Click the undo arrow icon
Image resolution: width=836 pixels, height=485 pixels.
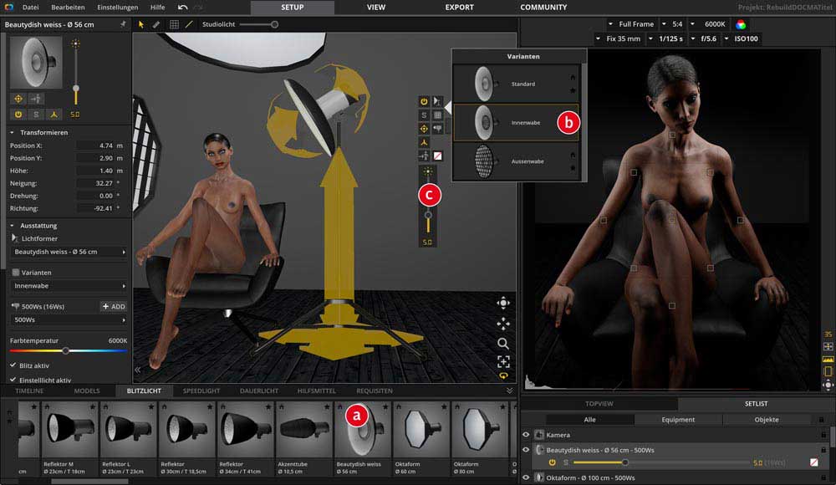183,8
